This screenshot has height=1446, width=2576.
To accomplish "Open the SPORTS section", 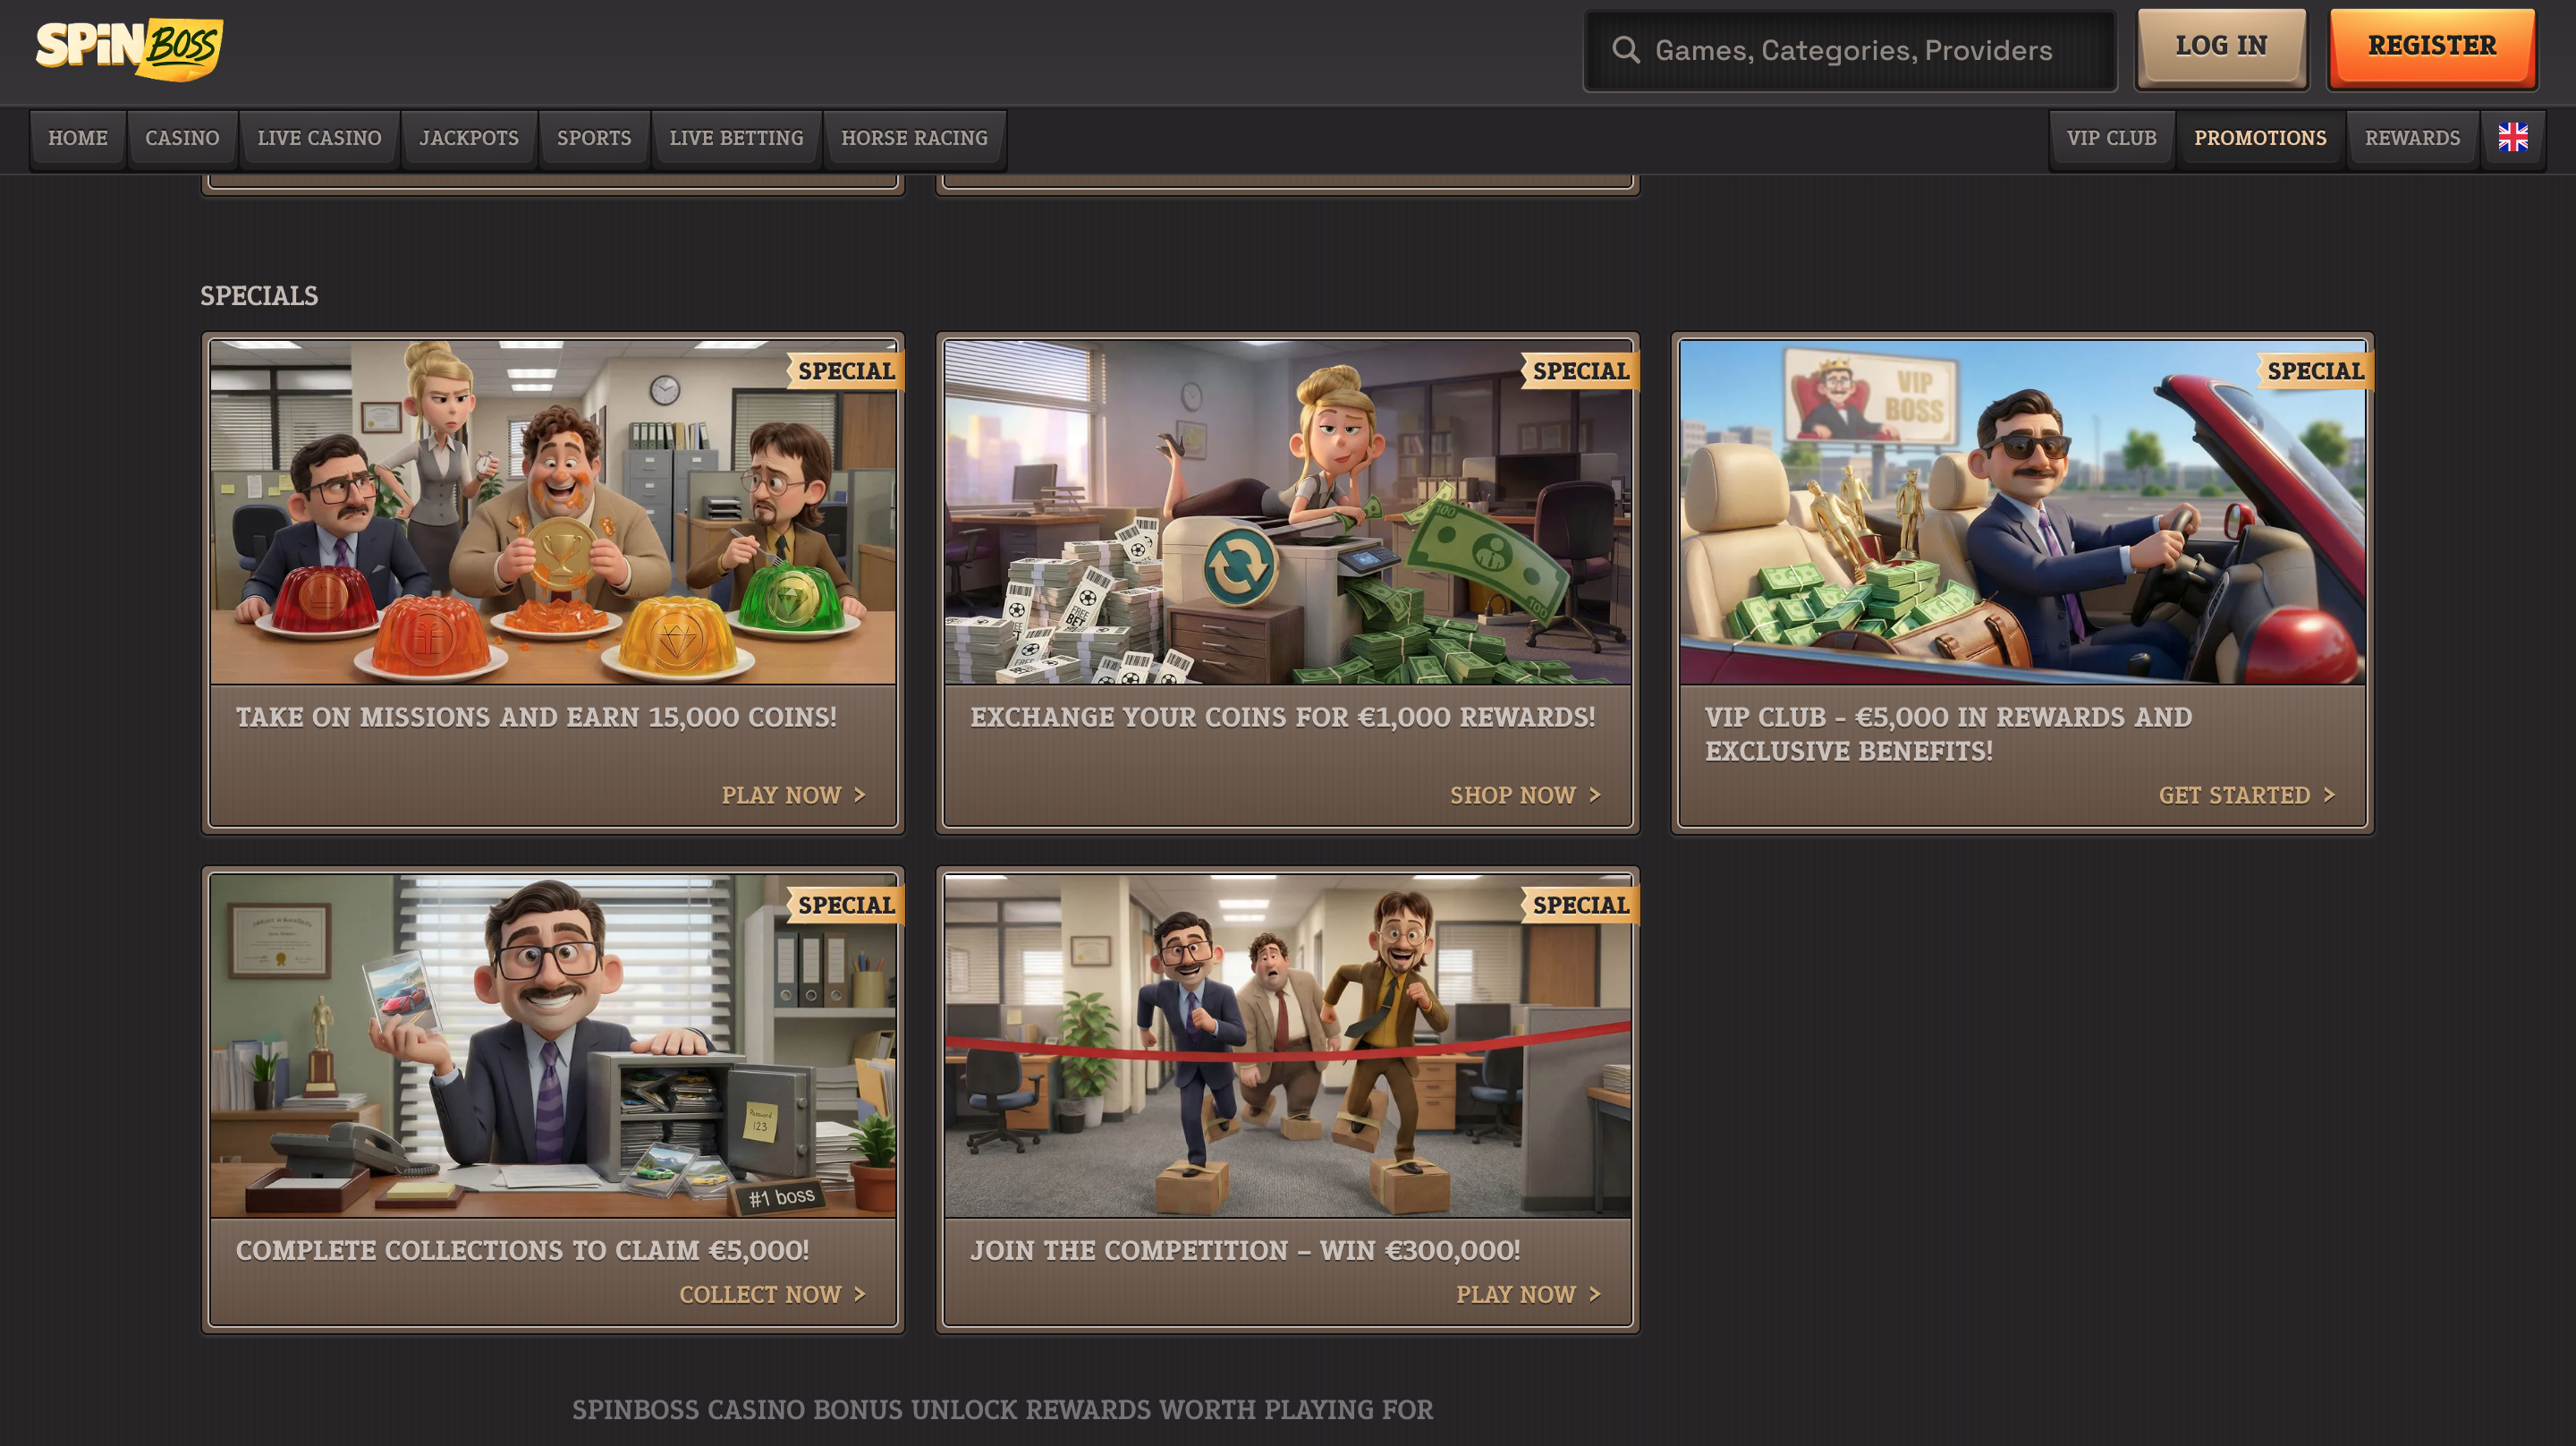I will (x=594, y=138).
